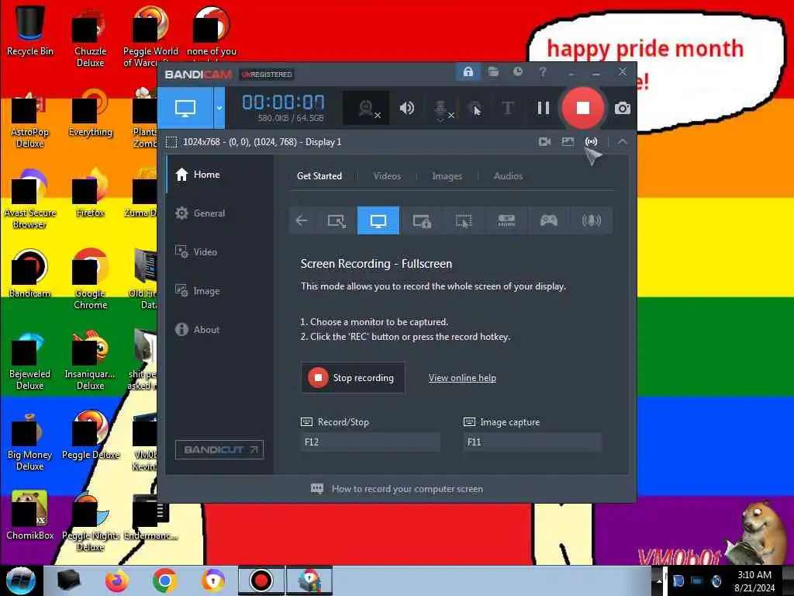Select audio only recording mode icon
794x596 pixels.
coord(591,220)
